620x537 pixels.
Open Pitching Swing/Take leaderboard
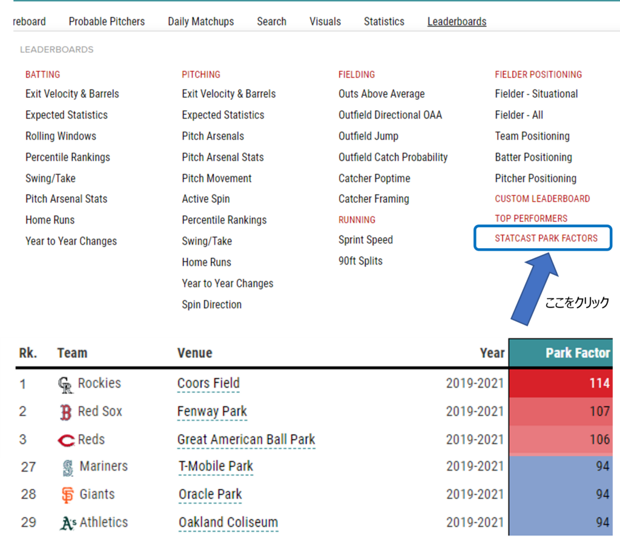(207, 241)
